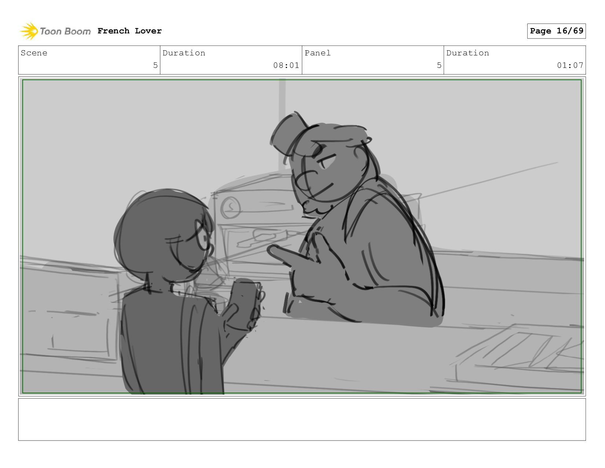Click the empty notes box below the panel
The image size is (605, 468).
302,419
